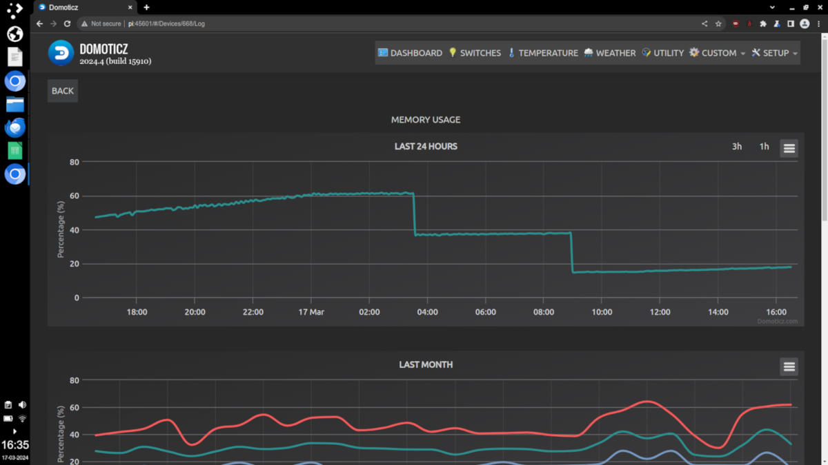Click the 16:35 clock
Image resolution: width=828 pixels, height=465 pixels.
click(x=14, y=445)
